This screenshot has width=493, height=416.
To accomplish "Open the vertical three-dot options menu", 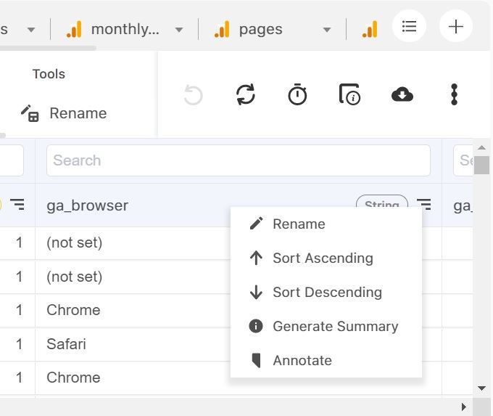I will pos(454,94).
